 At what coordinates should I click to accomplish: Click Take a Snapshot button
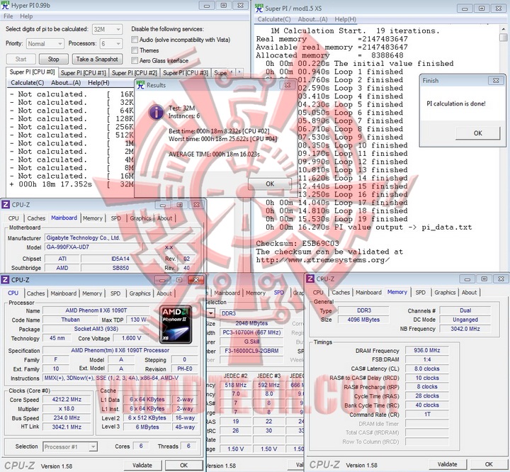[97, 60]
